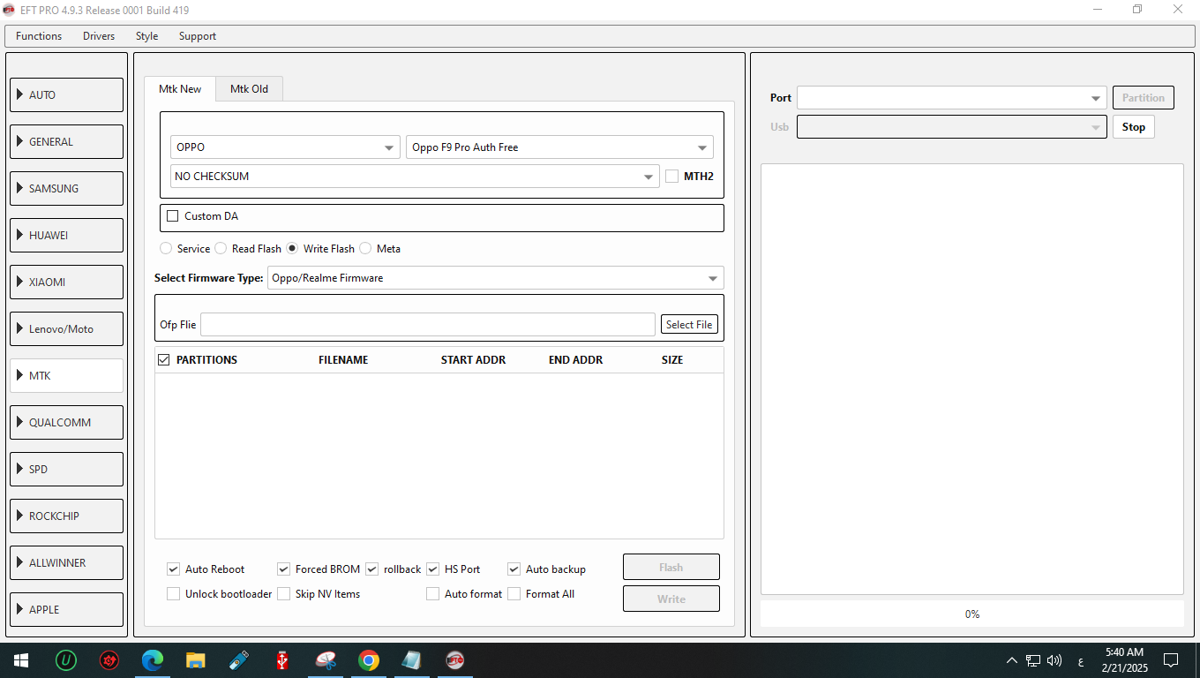1200x678 pixels.
Task: Show hidden system tray icons
Action: [1011, 660]
